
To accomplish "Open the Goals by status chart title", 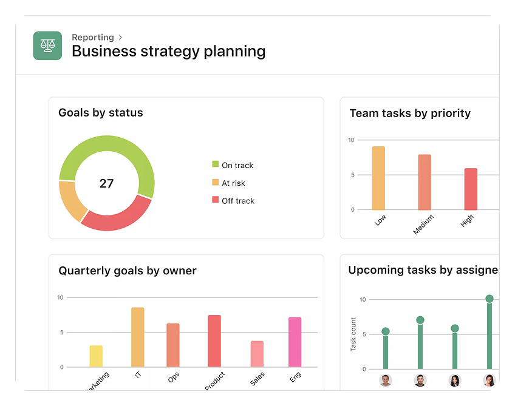I will coord(101,113).
